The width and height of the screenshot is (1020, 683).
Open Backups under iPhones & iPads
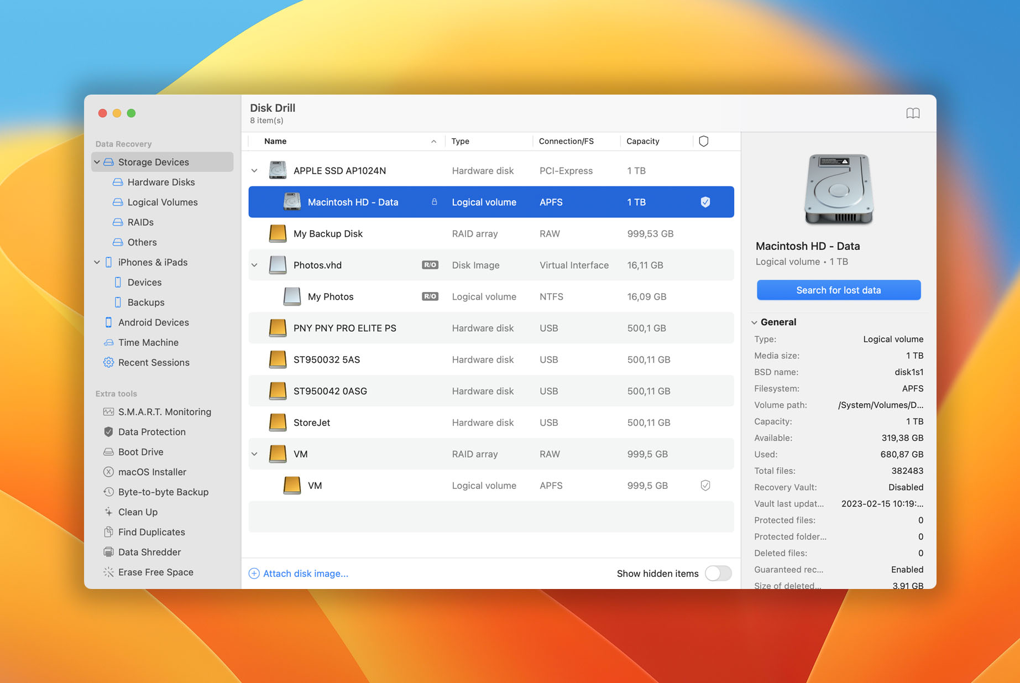[x=145, y=302]
